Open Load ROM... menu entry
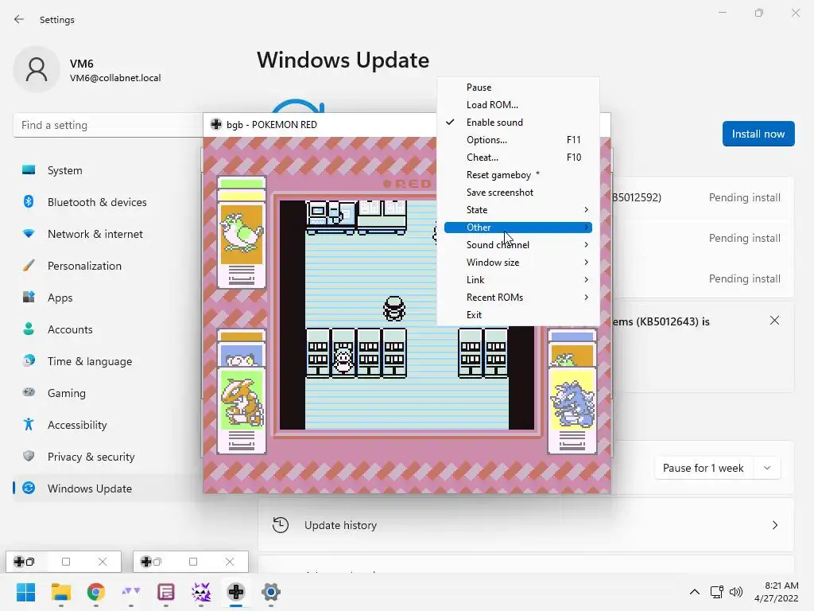 pyautogui.click(x=518, y=105)
